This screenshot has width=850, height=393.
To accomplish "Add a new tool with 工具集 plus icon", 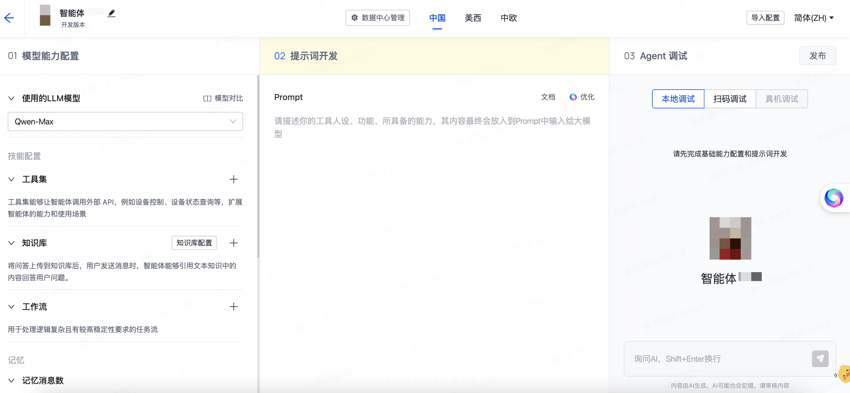I will [234, 179].
